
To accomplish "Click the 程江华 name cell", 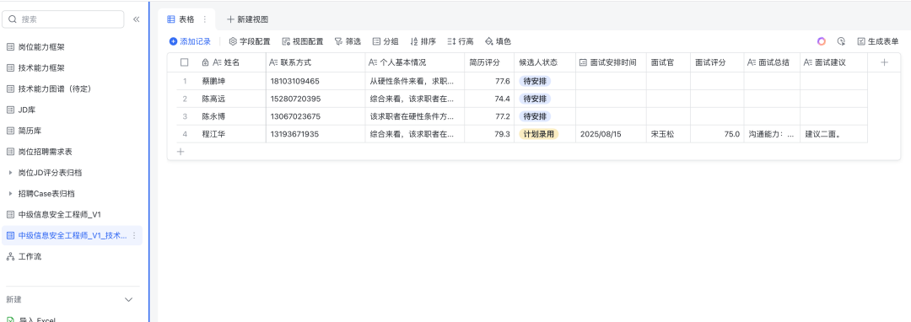I will [231, 134].
